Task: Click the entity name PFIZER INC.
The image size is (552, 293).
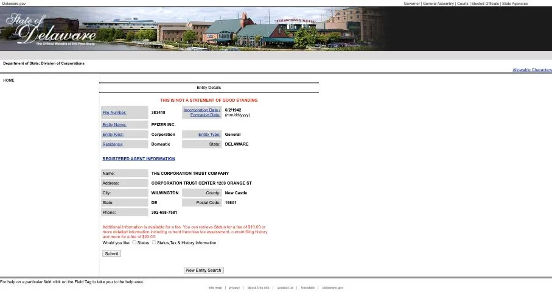Action: (163, 125)
